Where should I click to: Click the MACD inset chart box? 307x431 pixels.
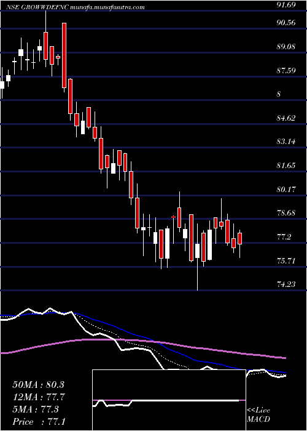[x=169, y=400]
